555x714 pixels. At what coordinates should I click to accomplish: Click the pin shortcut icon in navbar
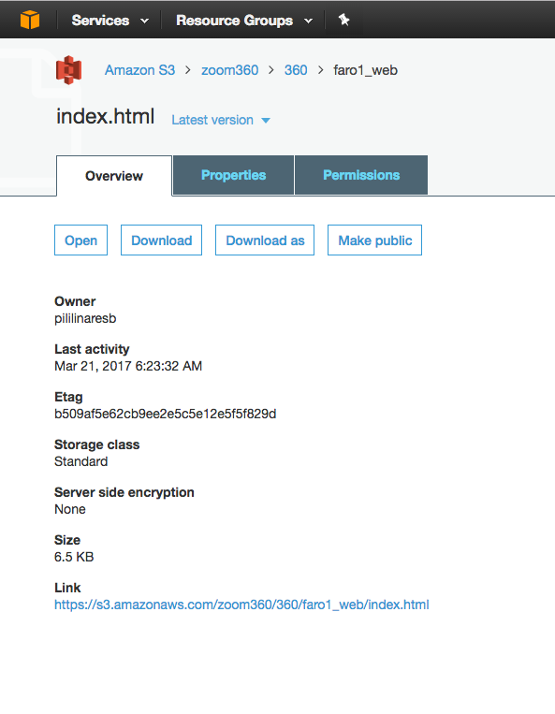click(x=343, y=20)
